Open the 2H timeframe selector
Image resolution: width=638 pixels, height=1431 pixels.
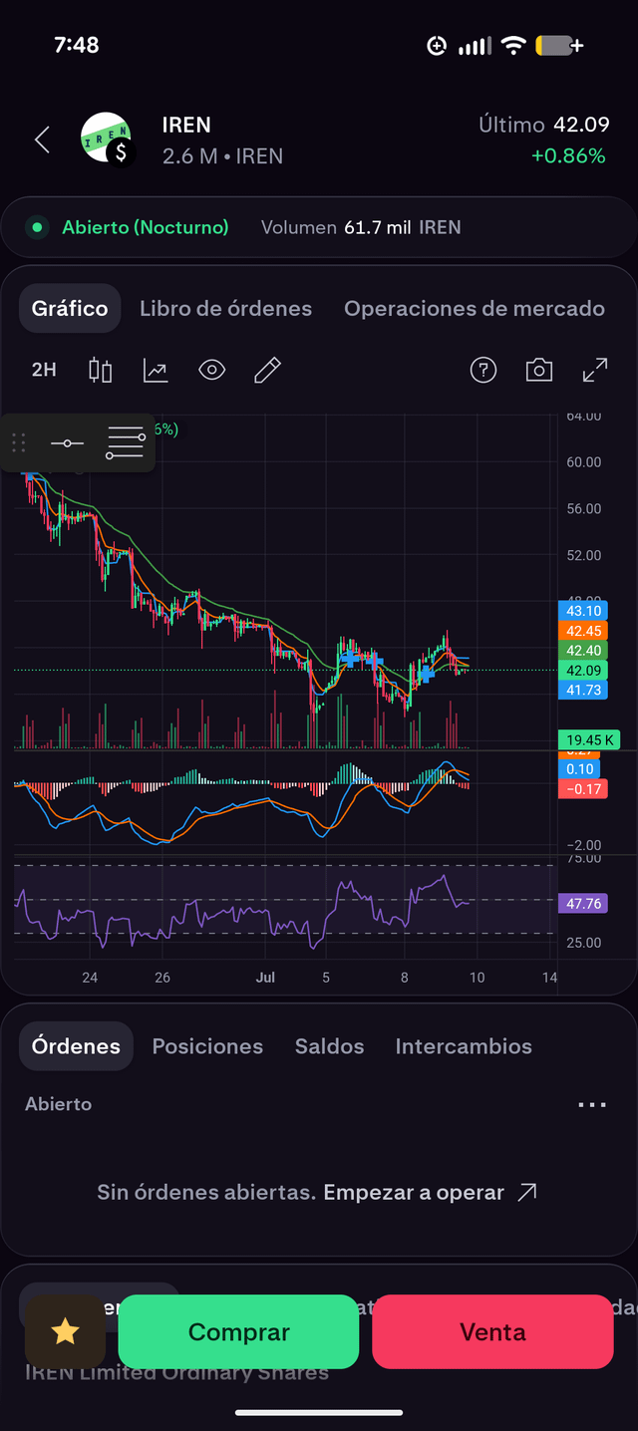click(x=44, y=371)
